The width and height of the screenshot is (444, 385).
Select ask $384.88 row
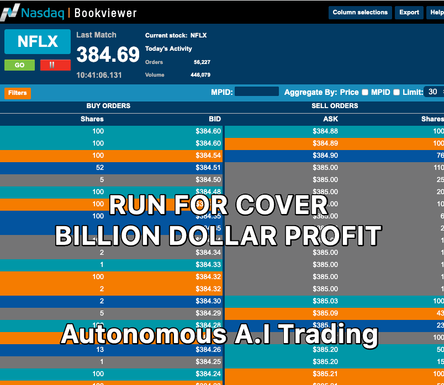coord(335,131)
